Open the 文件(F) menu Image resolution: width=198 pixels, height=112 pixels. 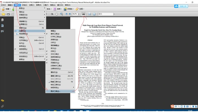click(x=3, y=5)
